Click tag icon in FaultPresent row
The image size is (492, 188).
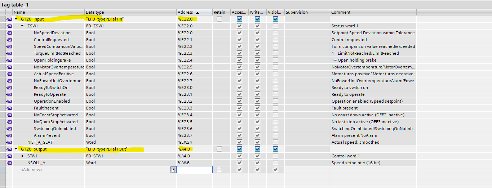pyautogui.click(x=9, y=108)
